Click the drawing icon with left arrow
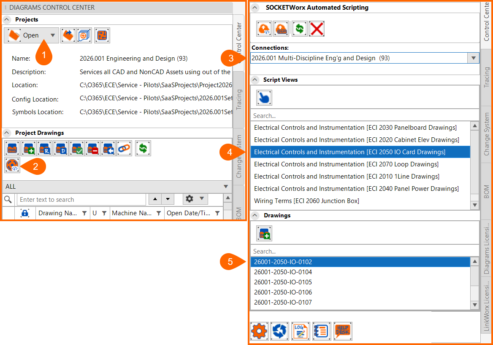The image size is (493, 345). (109, 148)
